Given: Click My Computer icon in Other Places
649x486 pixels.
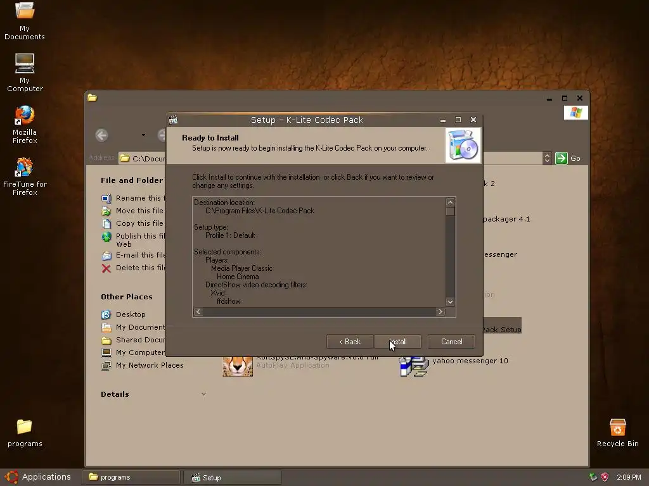Looking at the screenshot, I should coord(106,353).
